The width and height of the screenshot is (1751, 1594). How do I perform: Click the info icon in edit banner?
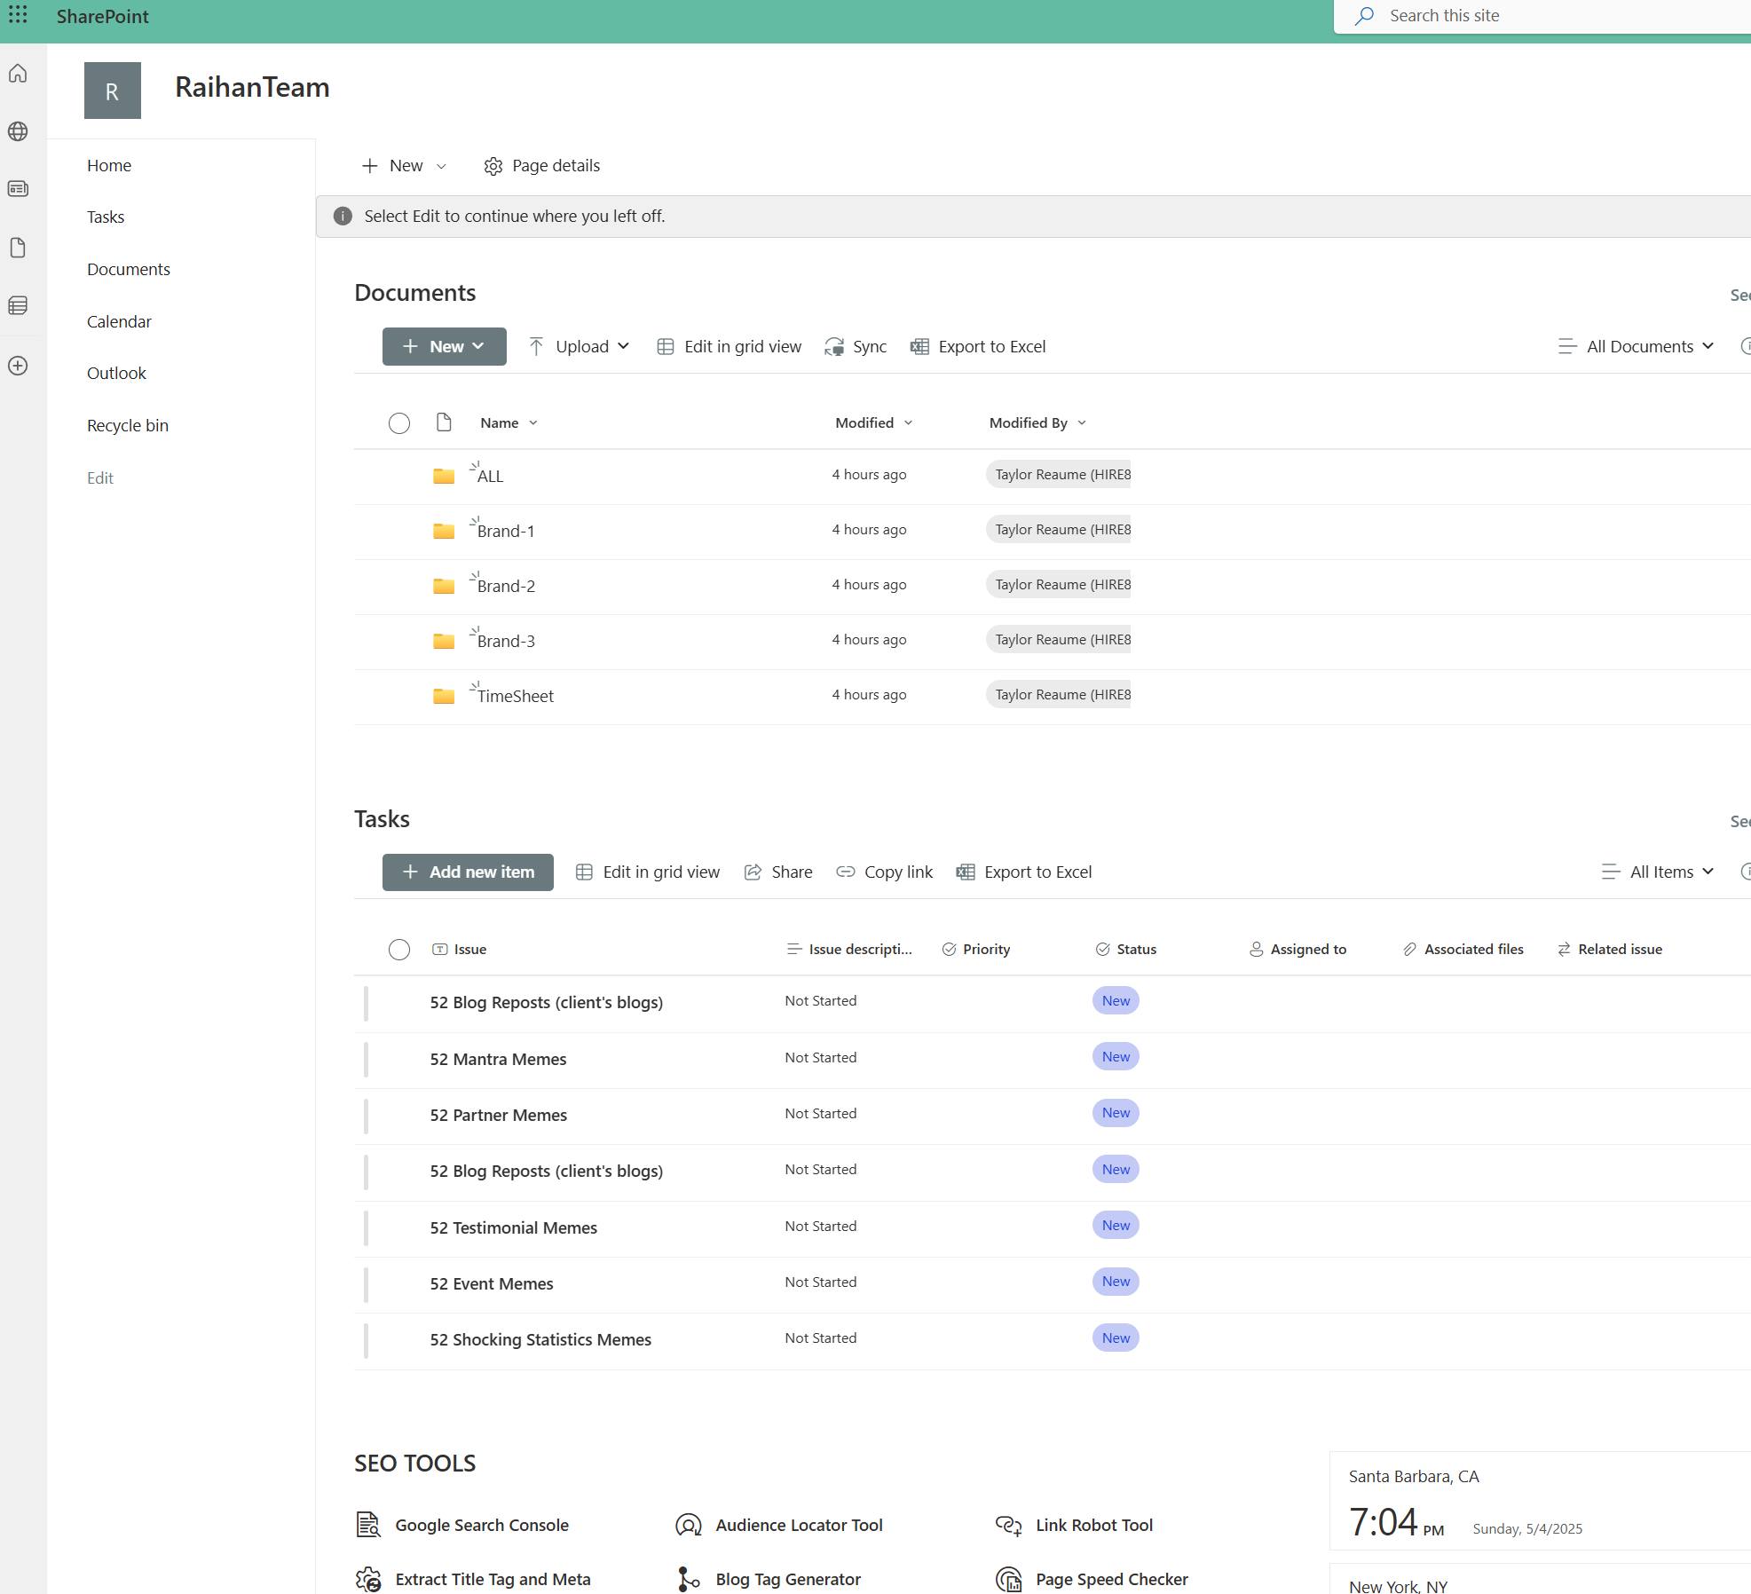343,217
